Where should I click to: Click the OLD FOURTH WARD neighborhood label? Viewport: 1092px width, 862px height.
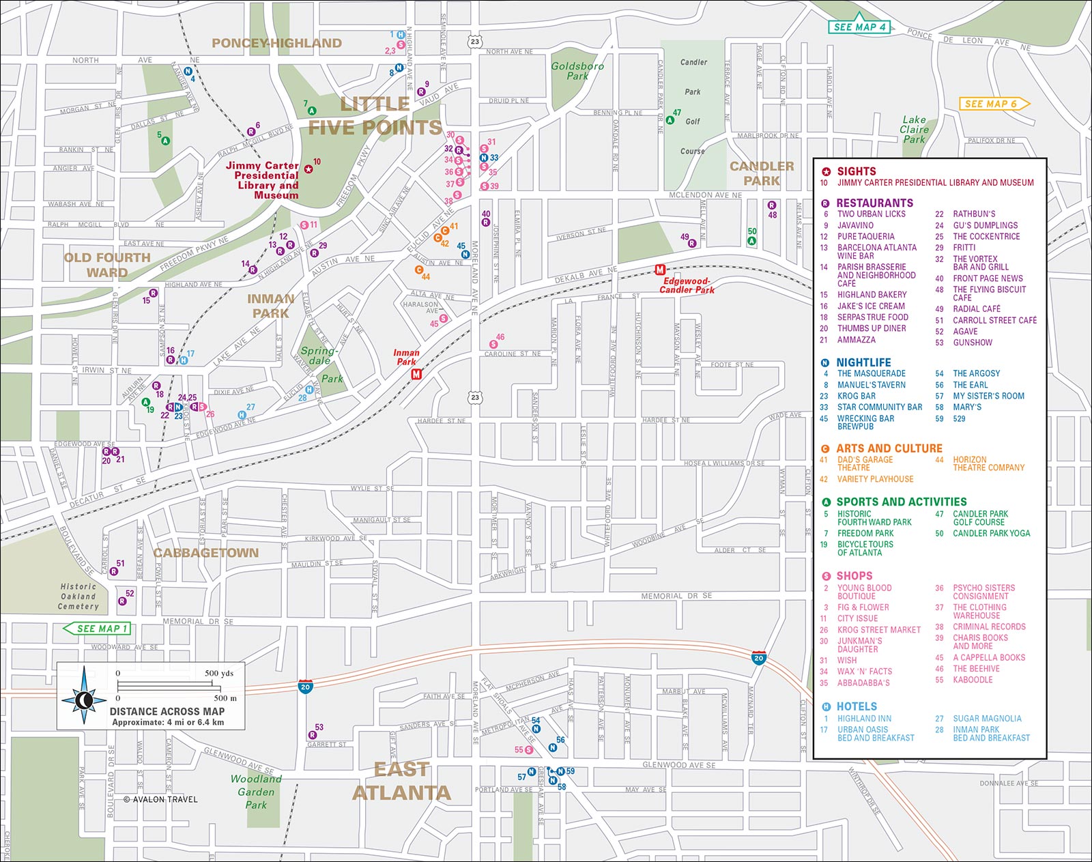(107, 265)
